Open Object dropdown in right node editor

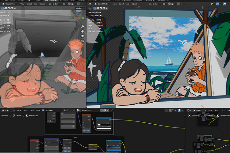pos(200,110)
